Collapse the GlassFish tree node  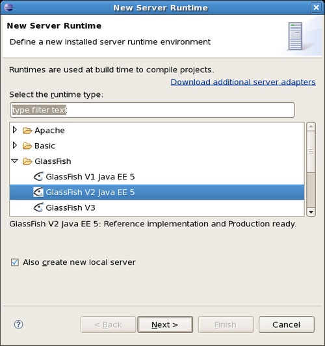[15, 161]
